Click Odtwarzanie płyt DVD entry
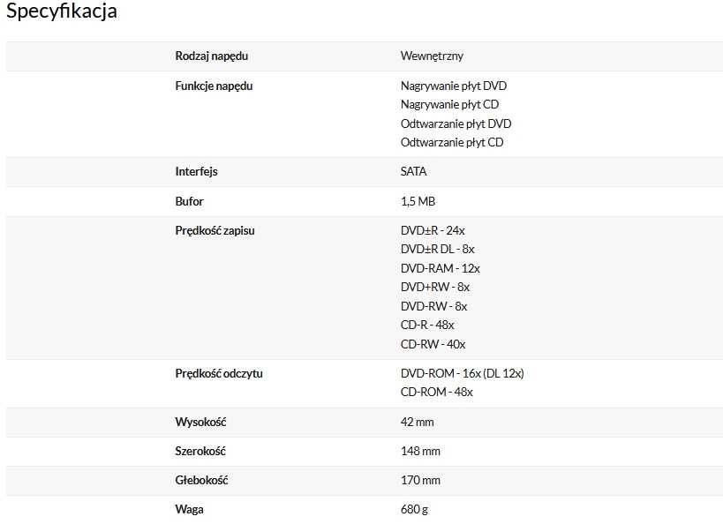 [x=456, y=124]
